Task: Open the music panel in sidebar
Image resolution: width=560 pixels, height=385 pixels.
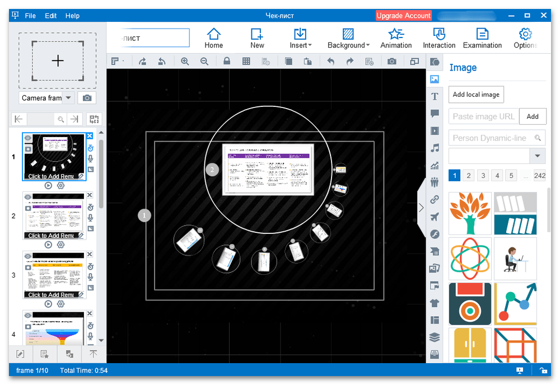Action: (435, 148)
